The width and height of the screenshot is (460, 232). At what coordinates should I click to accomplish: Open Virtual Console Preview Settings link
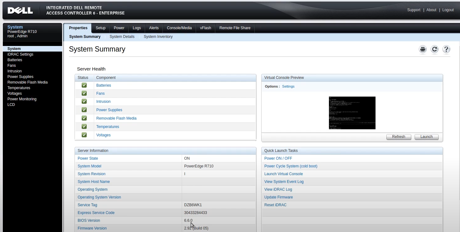coord(288,86)
